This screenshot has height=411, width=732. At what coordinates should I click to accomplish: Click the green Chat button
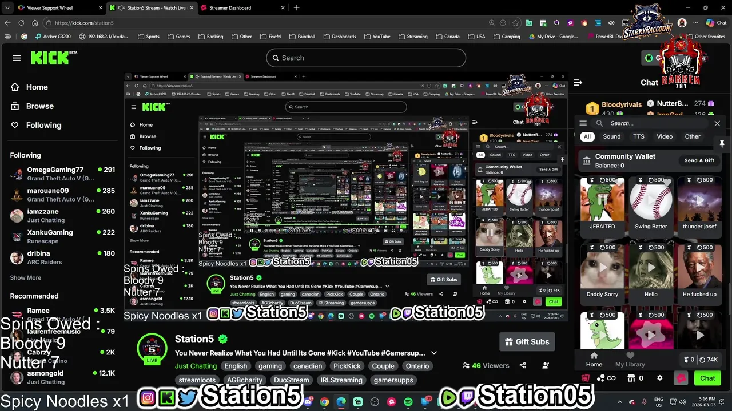point(707,378)
